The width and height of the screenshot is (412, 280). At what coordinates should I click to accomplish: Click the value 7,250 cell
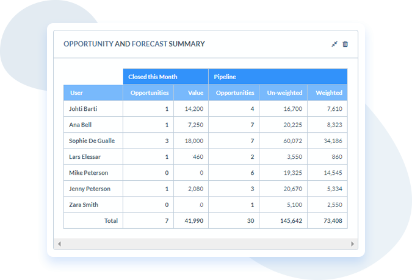191,125
